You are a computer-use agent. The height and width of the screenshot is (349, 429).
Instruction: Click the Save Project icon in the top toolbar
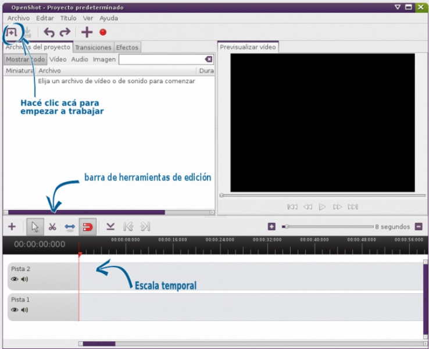(27, 33)
